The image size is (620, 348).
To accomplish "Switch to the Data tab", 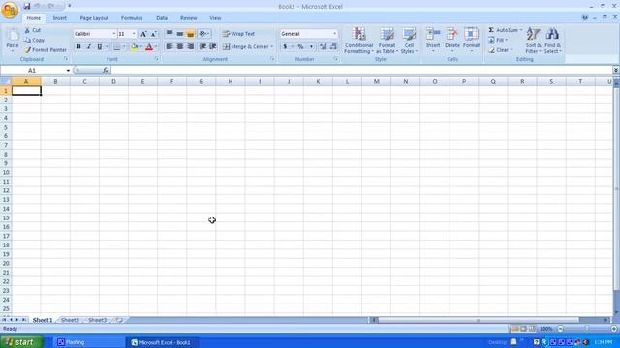I will [x=162, y=18].
